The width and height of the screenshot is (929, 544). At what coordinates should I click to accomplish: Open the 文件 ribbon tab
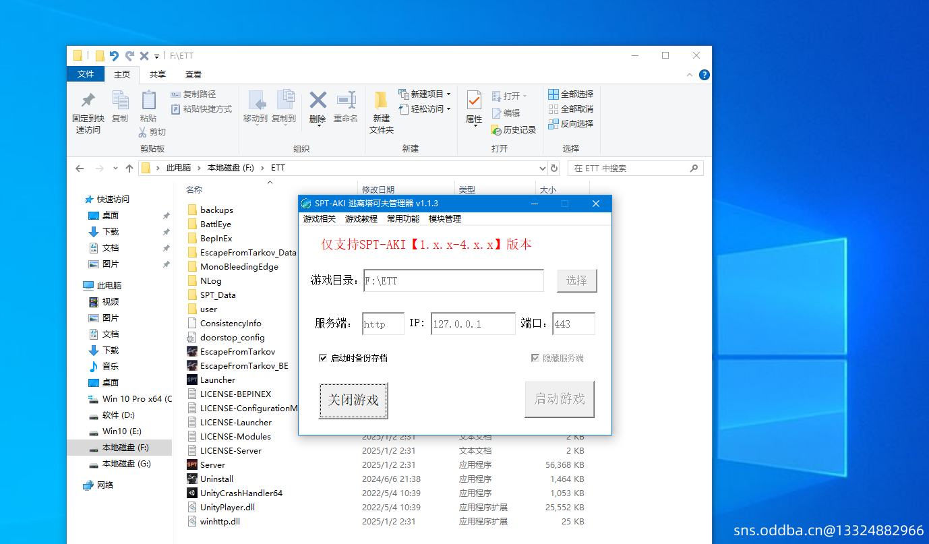86,74
